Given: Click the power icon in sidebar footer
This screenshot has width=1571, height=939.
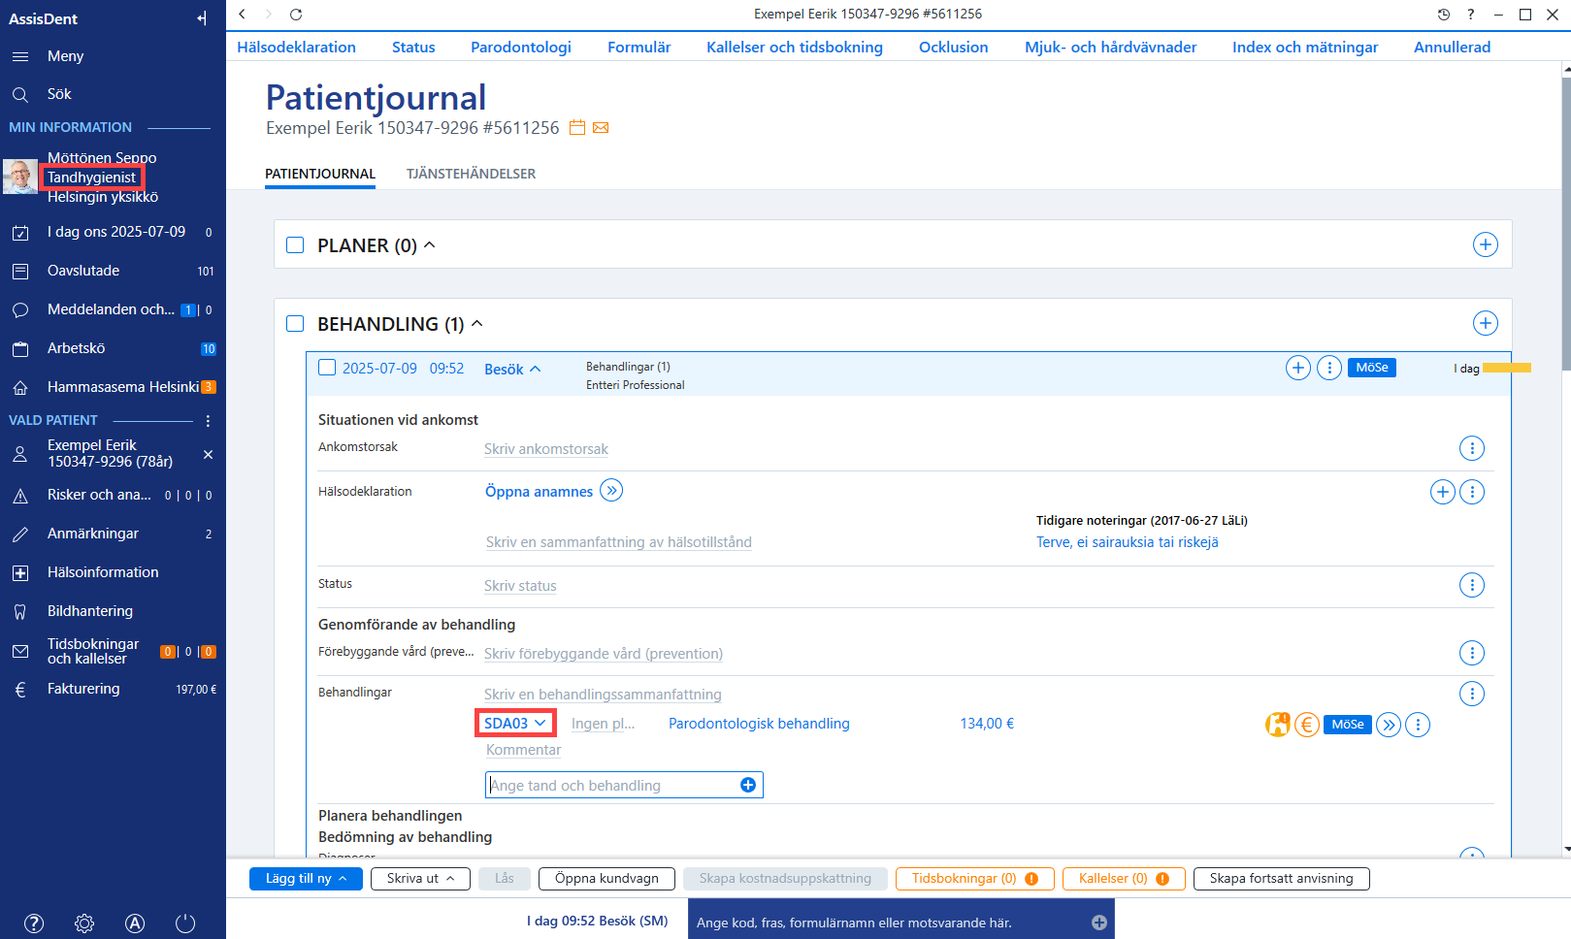Looking at the screenshot, I should click(185, 923).
